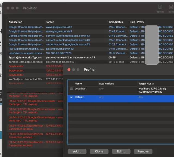Select the Localhost rule name
This screenshot has height=157, width=174.
point(80,89)
